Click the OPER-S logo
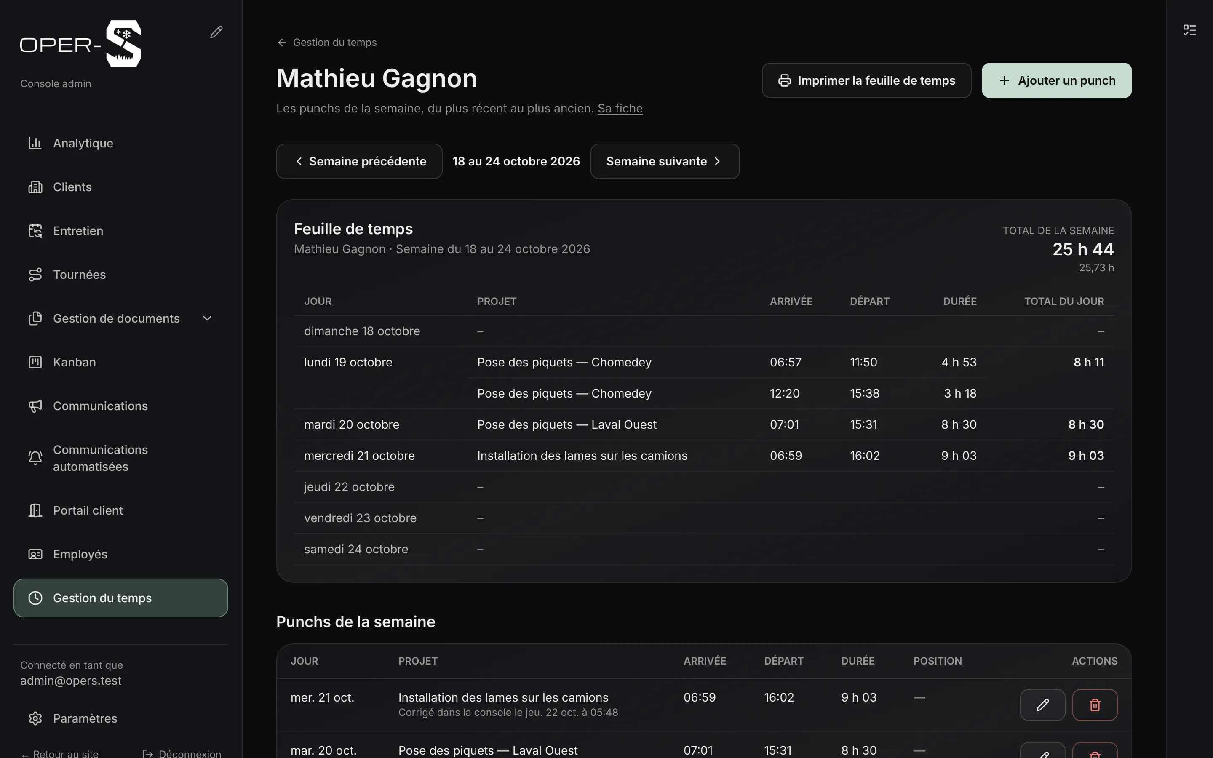 pyautogui.click(x=80, y=44)
